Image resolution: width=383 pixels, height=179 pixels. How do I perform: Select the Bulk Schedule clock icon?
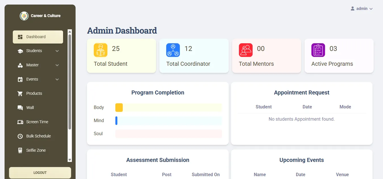(x=19, y=136)
